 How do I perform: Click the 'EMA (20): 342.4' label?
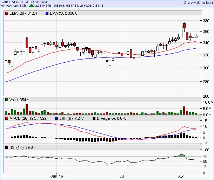(23, 14)
